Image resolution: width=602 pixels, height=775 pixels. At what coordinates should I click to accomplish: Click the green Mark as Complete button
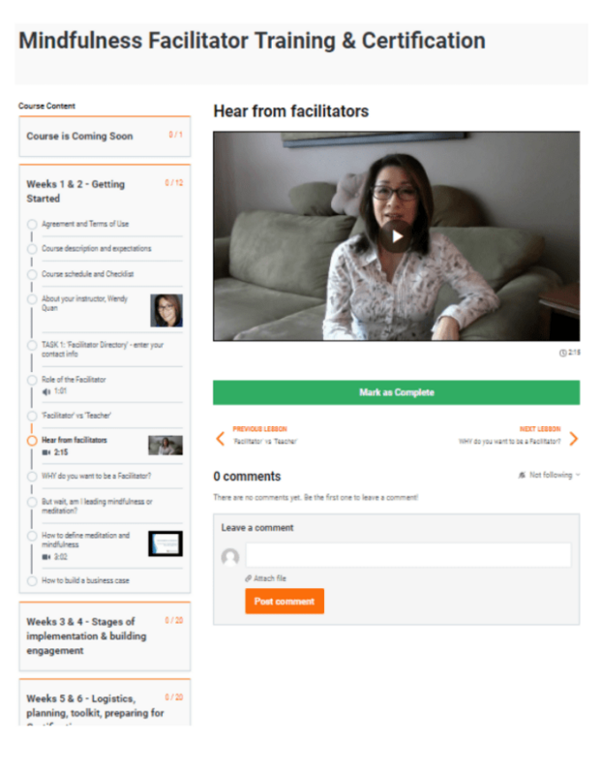coord(397,392)
